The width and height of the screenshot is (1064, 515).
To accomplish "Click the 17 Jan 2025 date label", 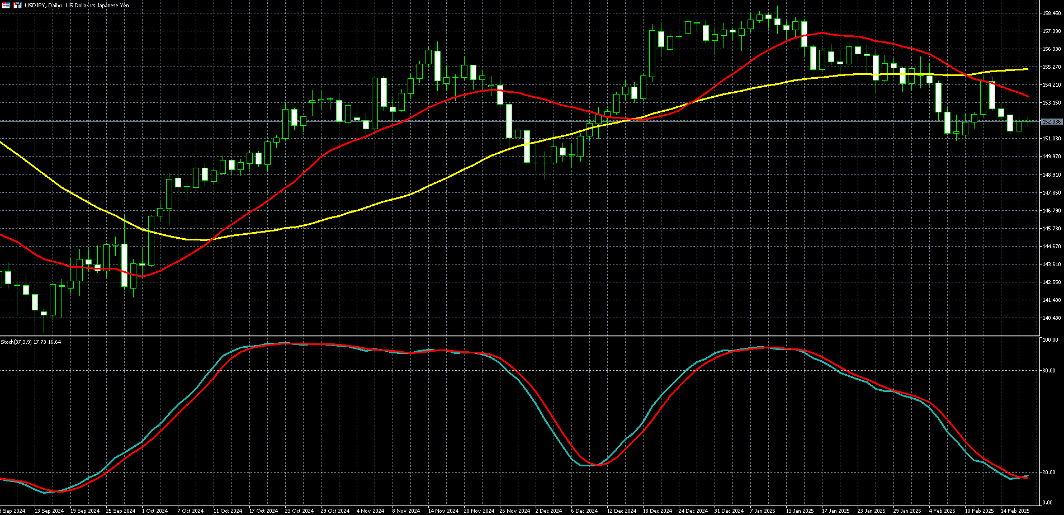I will pos(836,511).
